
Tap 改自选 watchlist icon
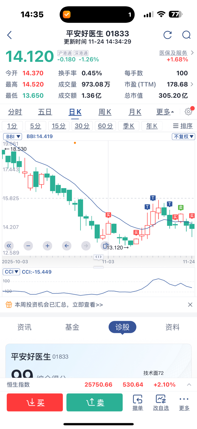click(x=161, y=402)
